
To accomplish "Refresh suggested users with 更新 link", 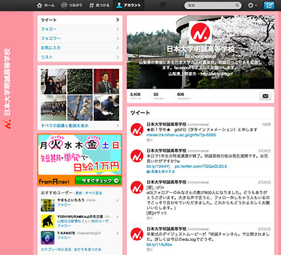I will coord(79,193).
